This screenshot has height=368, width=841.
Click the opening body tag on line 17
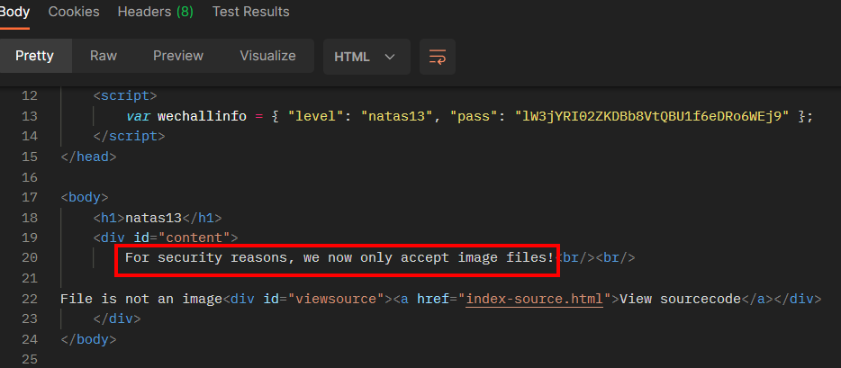(x=85, y=197)
